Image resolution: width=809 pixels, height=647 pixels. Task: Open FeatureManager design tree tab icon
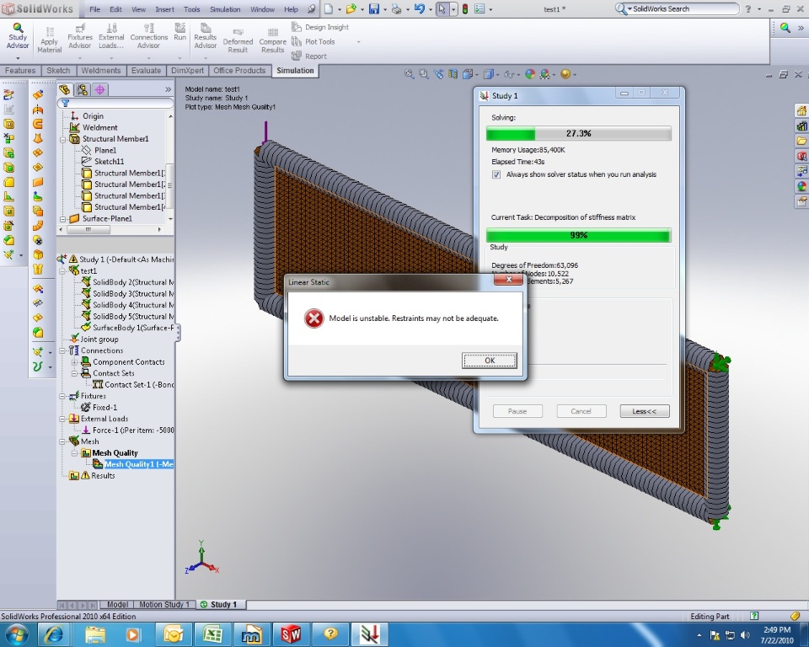coord(65,90)
